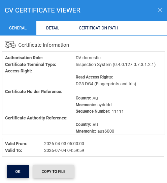Open the Detail tab
This screenshot has height=183, width=167.
click(53, 28)
